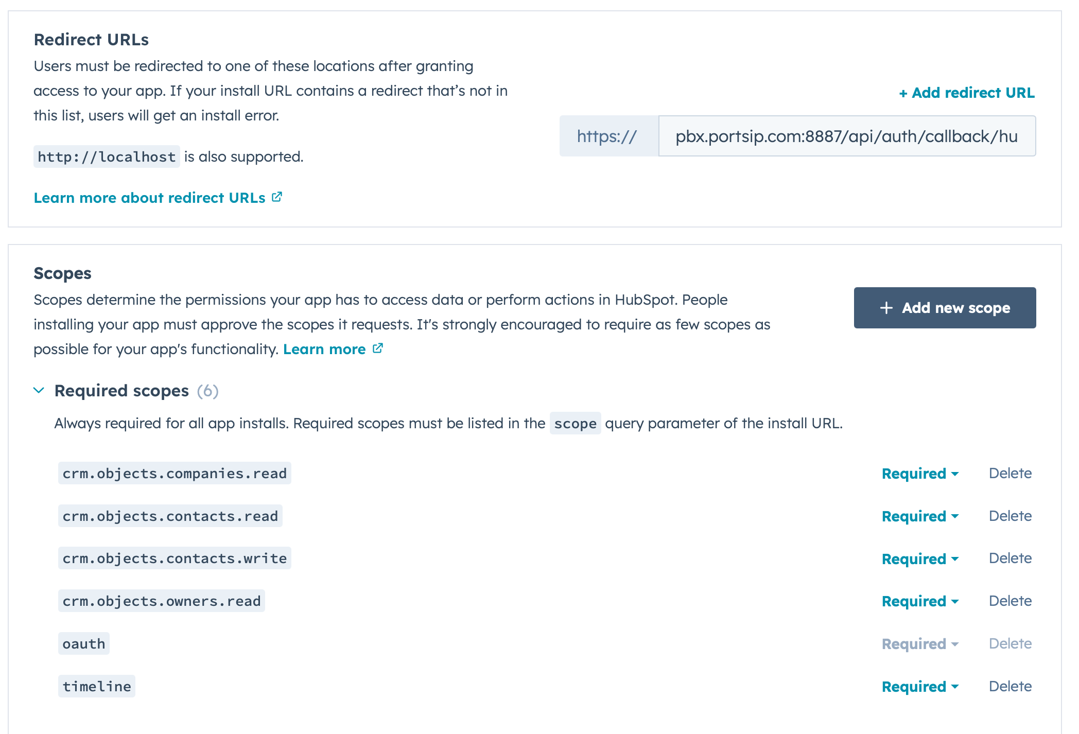Open Required dropdown for crm.objects.contacts.write
Screen dimensions: 1079x734
coord(920,559)
